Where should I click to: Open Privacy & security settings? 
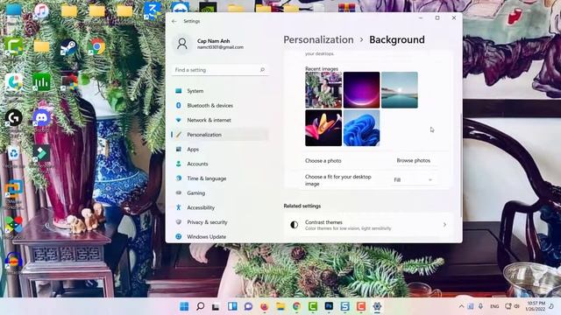pos(220,221)
